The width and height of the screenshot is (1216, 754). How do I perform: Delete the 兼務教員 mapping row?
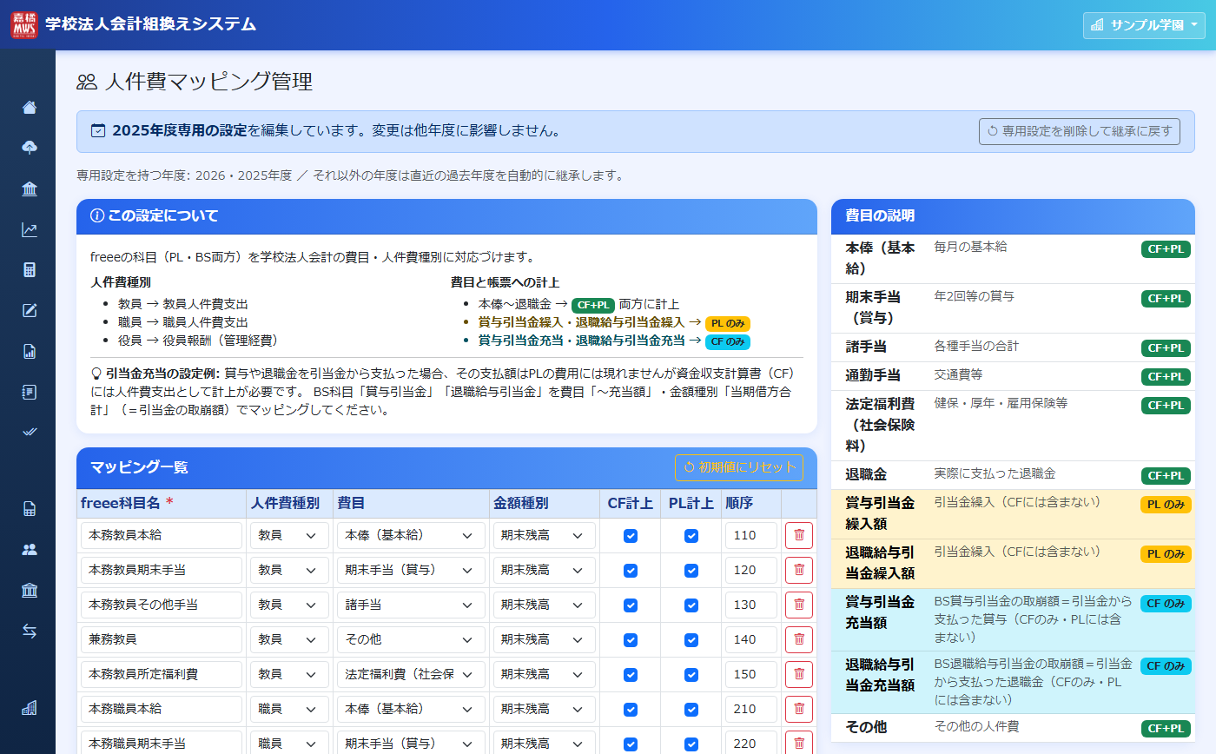pyautogui.click(x=799, y=639)
